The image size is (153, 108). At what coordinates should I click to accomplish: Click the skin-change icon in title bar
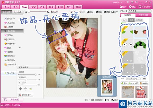pos(128,2)
